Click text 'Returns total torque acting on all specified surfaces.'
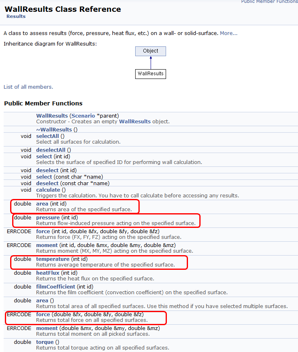 coord(103,348)
